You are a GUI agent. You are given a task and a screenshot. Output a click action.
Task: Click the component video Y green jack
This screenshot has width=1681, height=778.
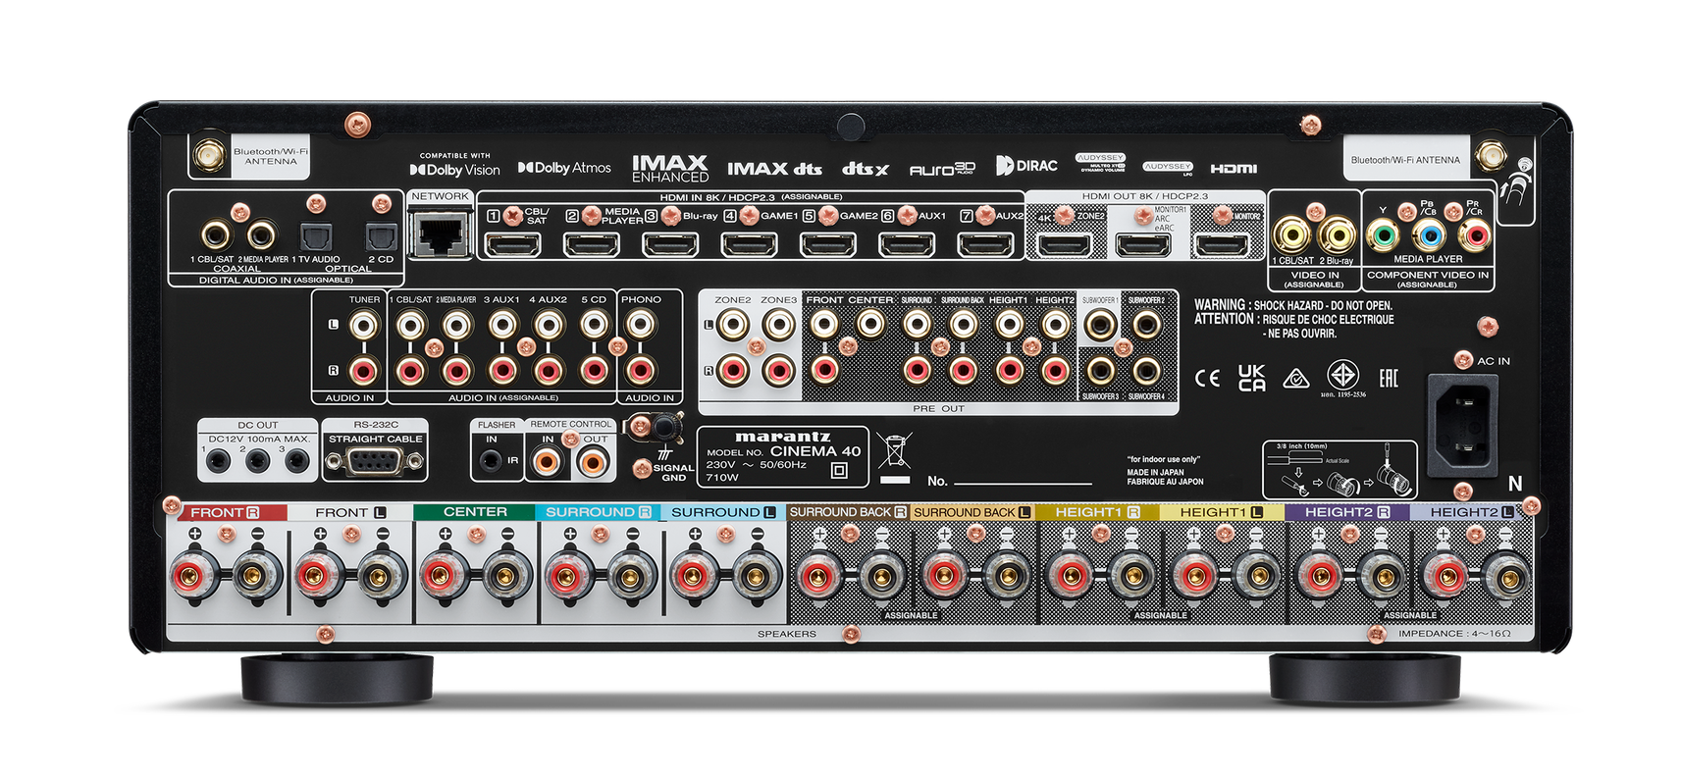coord(1383,235)
